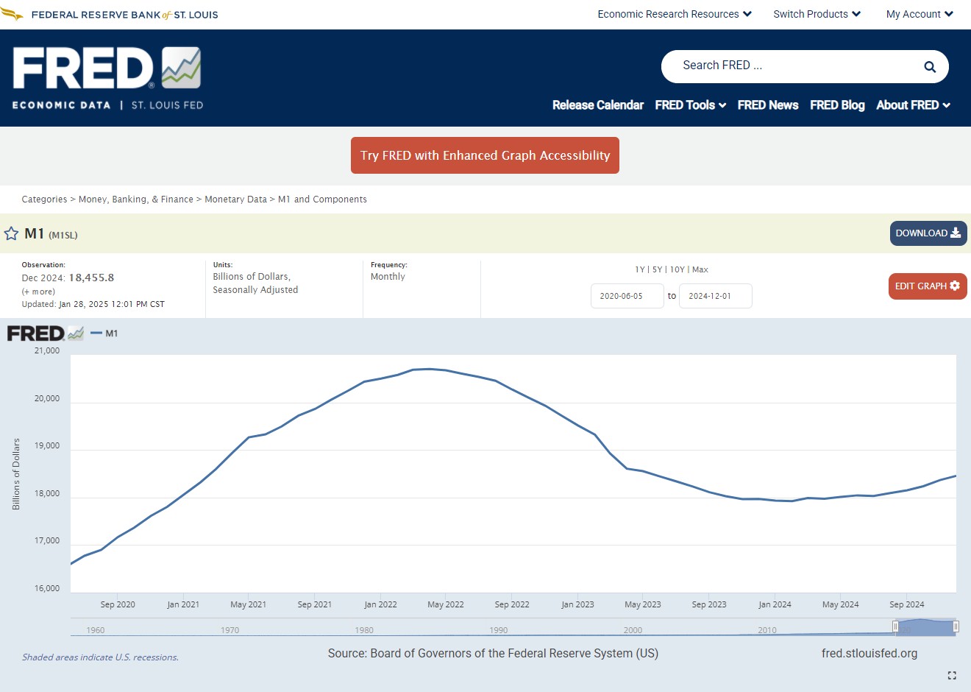971x692 pixels.
Task: Expand Switch Products menu
Action: pyautogui.click(x=817, y=14)
